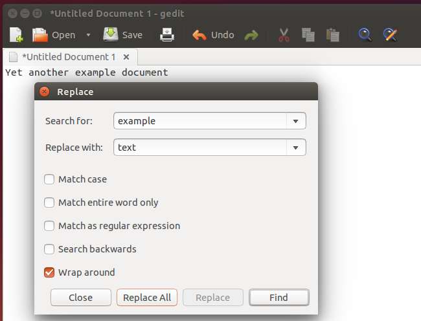Save the document using the Save icon
Screen dimensions: 421x321
click(x=111, y=34)
